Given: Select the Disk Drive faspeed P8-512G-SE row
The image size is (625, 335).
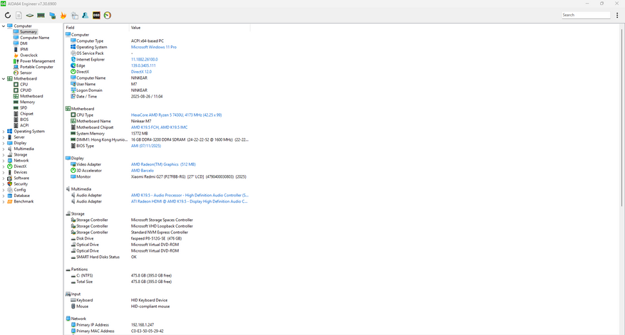Looking at the screenshot, I should point(157,239).
